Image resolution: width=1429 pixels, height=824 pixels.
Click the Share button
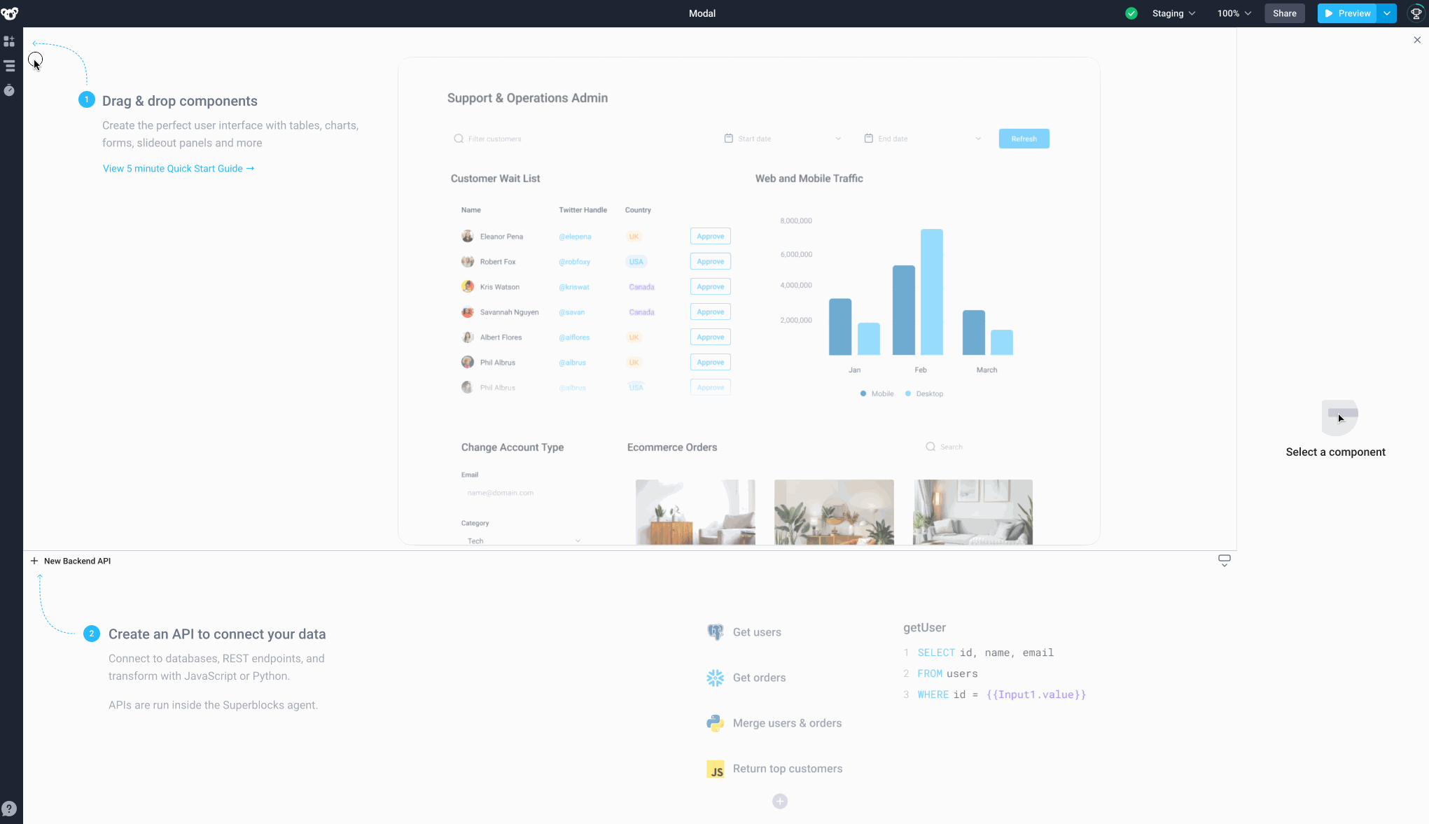coord(1284,13)
